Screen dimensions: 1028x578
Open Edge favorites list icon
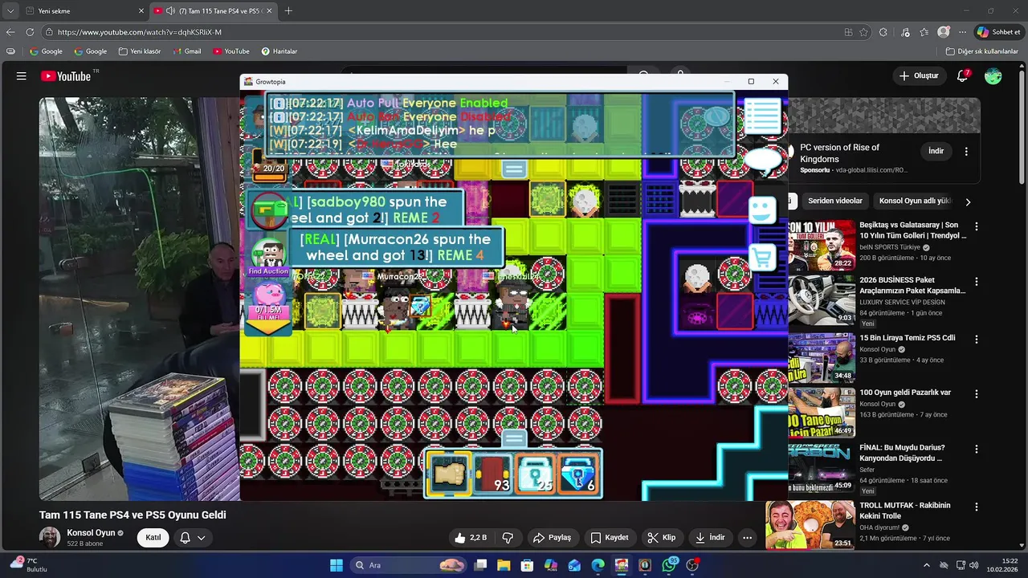click(924, 32)
